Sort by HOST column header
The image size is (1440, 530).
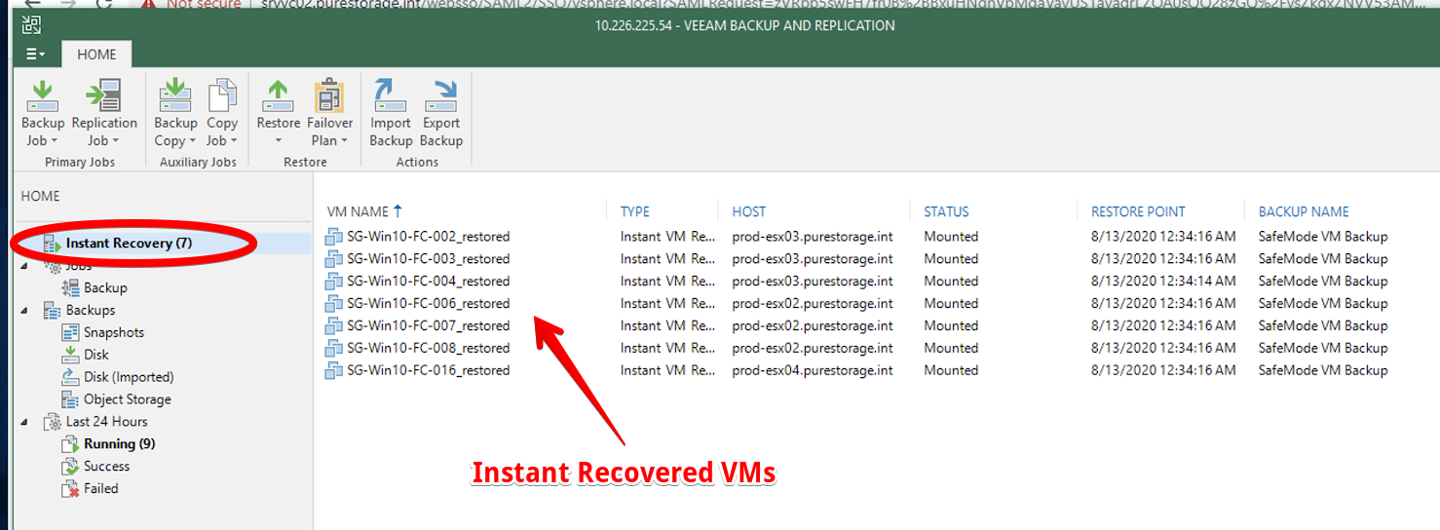(749, 211)
